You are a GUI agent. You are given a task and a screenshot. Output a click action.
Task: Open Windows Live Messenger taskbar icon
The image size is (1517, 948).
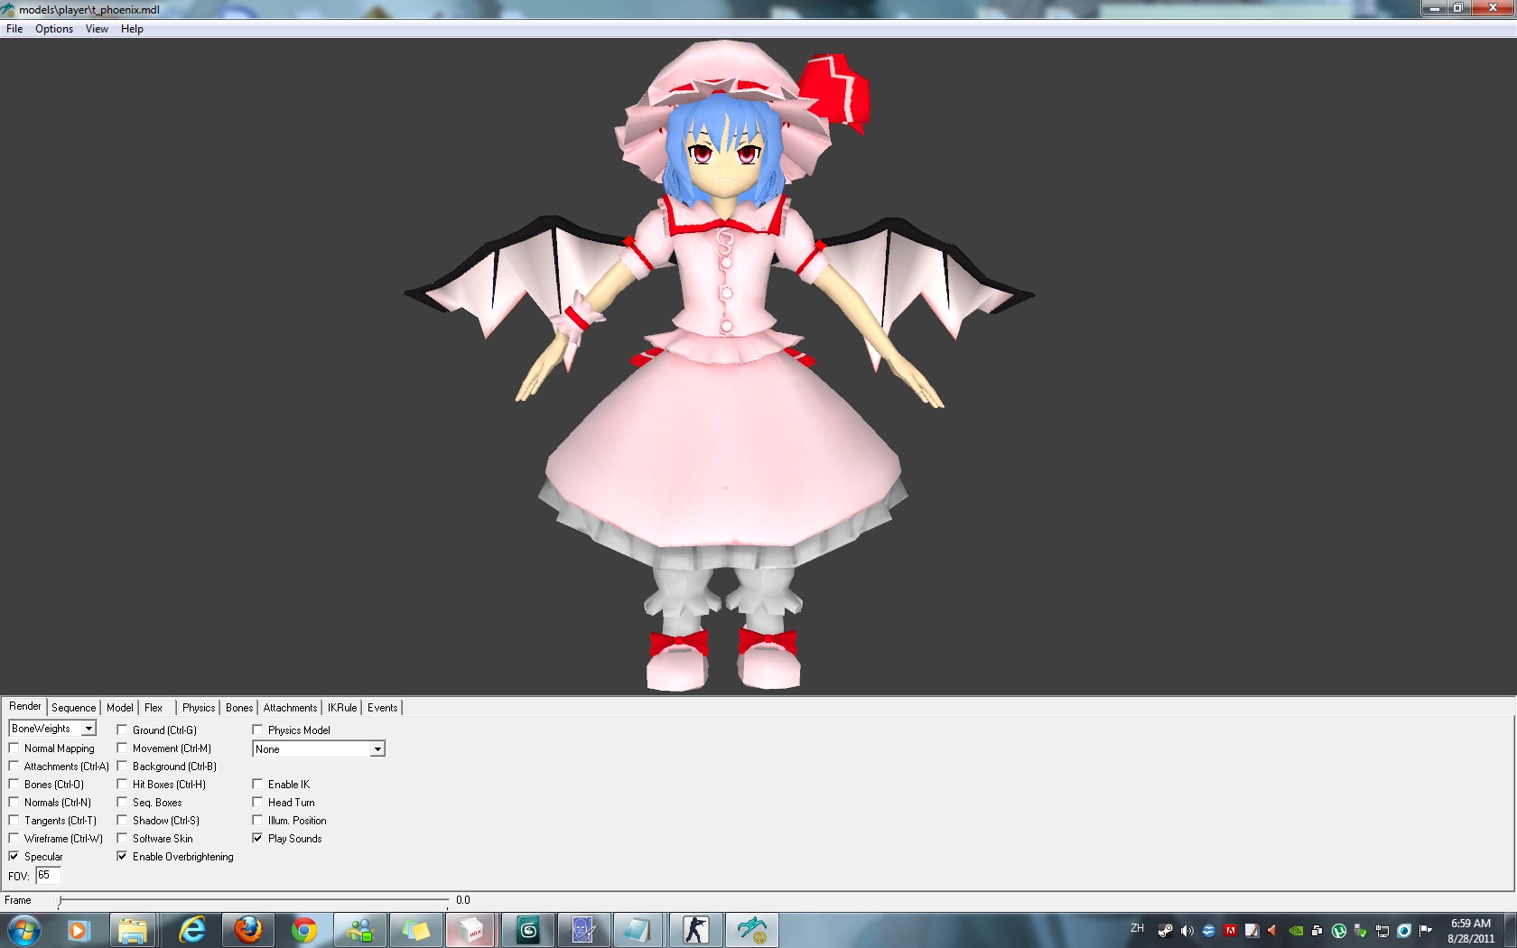point(360,930)
